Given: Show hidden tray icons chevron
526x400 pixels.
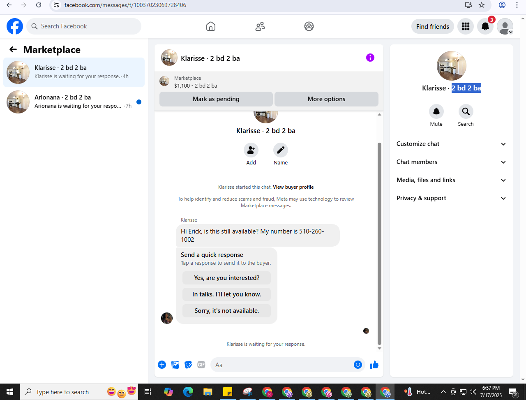Looking at the screenshot, I should [443, 392].
